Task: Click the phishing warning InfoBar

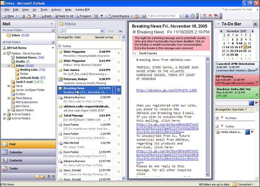Action: [171, 43]
